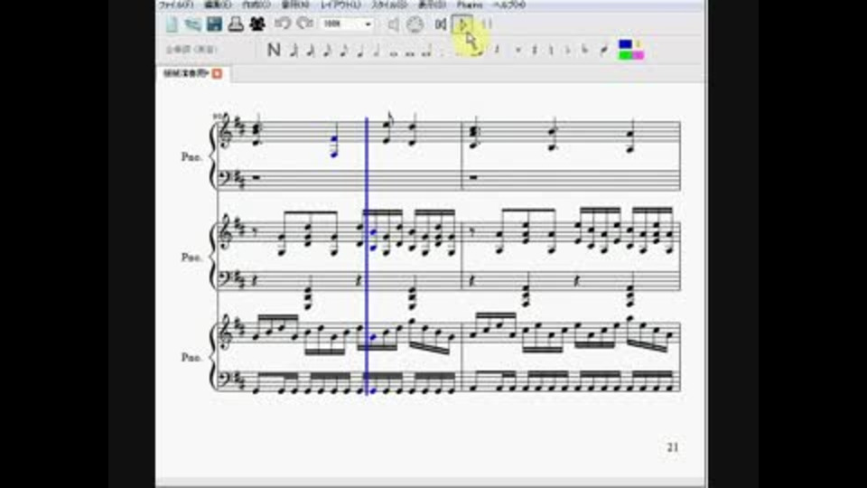
Task: Toggle the playback control right of play
Action: pyautogui.click(x=487, y=23)
